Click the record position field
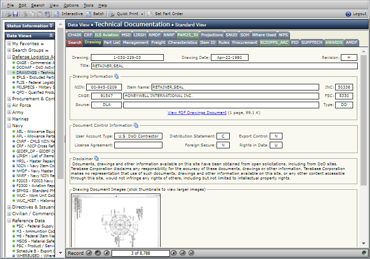The image size is (370, 259). tap(141, 253)
